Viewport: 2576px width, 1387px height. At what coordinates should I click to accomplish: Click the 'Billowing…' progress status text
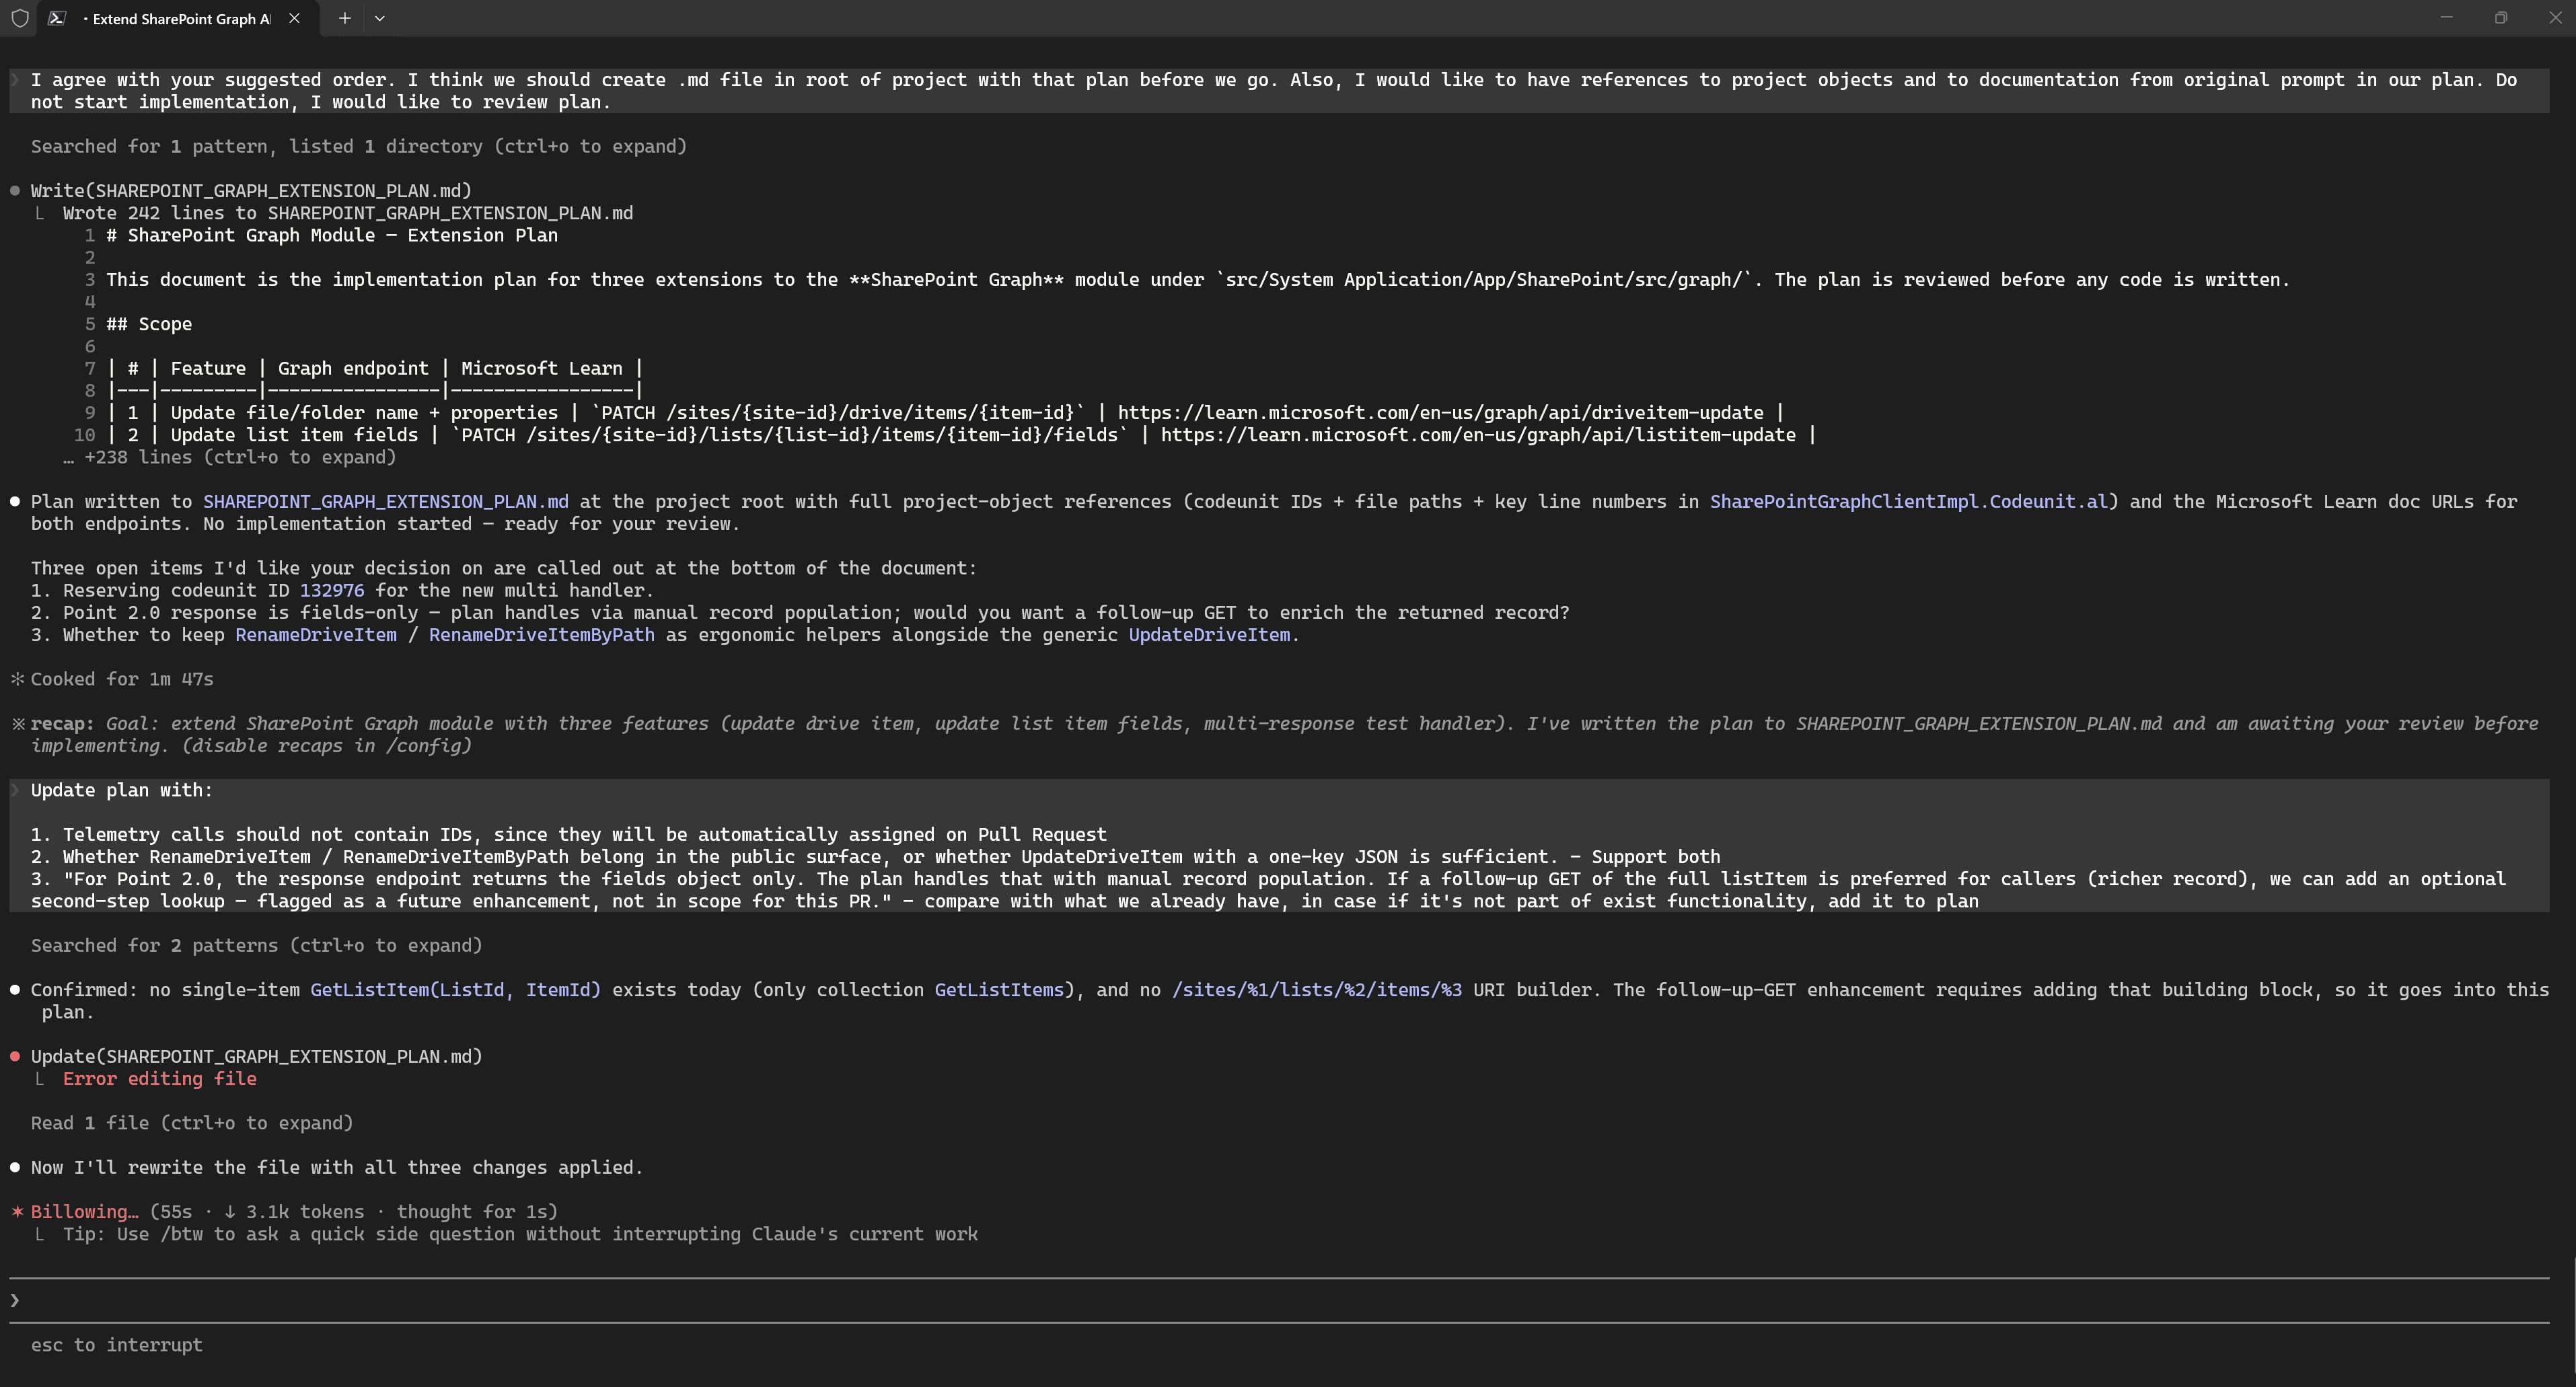[84, 1212]
